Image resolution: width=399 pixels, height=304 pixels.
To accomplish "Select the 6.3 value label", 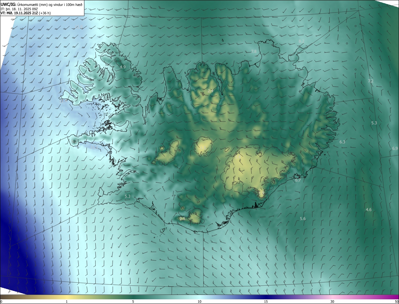I will pos(342,142).
